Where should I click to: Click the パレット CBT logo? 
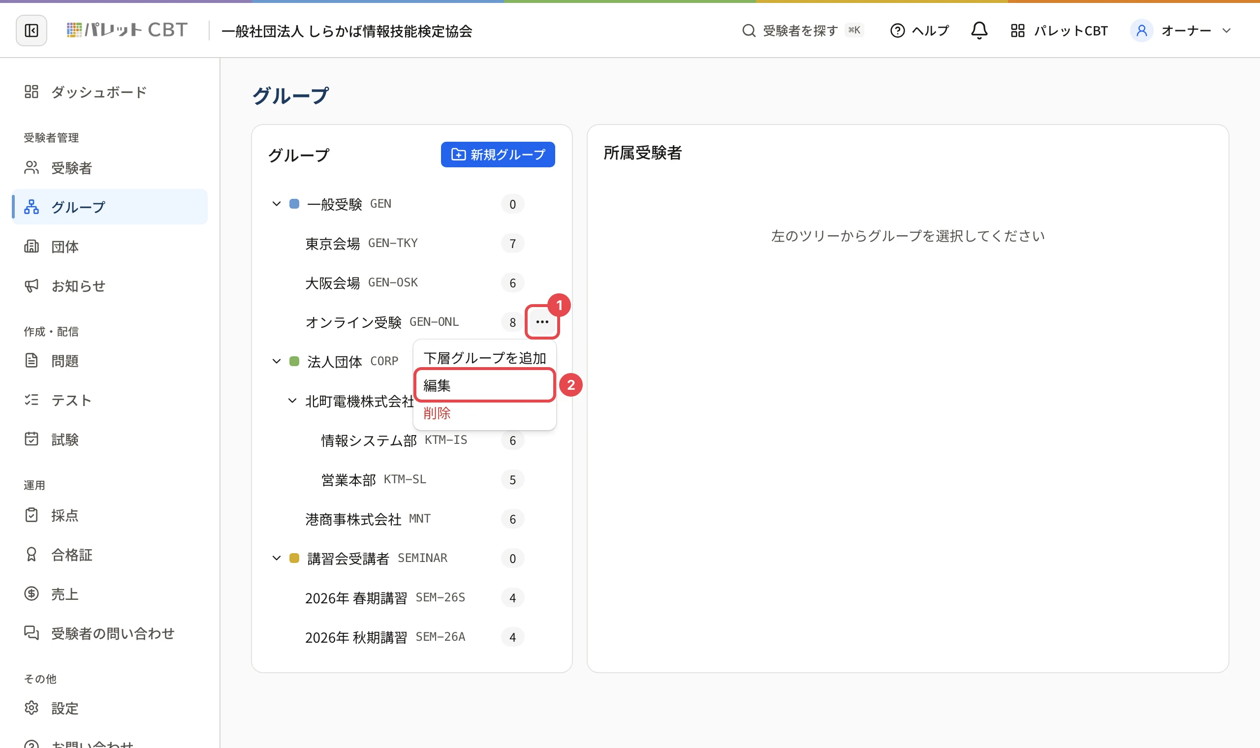pyautogui.click(x=127, y=30)
